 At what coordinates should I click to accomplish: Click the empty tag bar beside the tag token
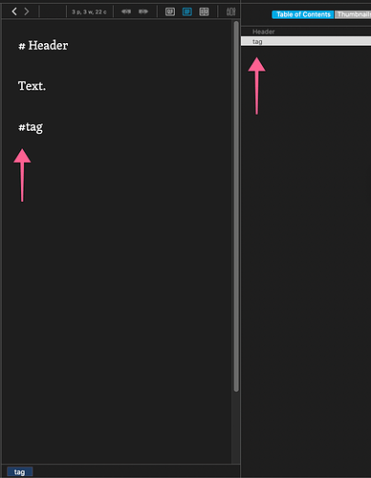point(137,472)
